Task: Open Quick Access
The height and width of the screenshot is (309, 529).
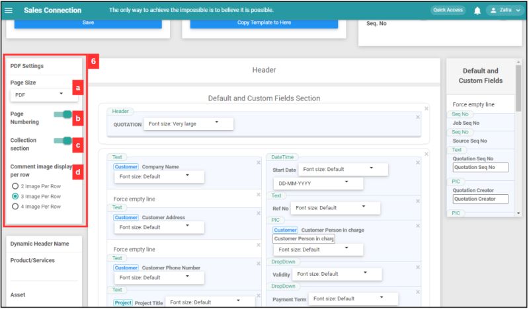Action: coord(448,10)
